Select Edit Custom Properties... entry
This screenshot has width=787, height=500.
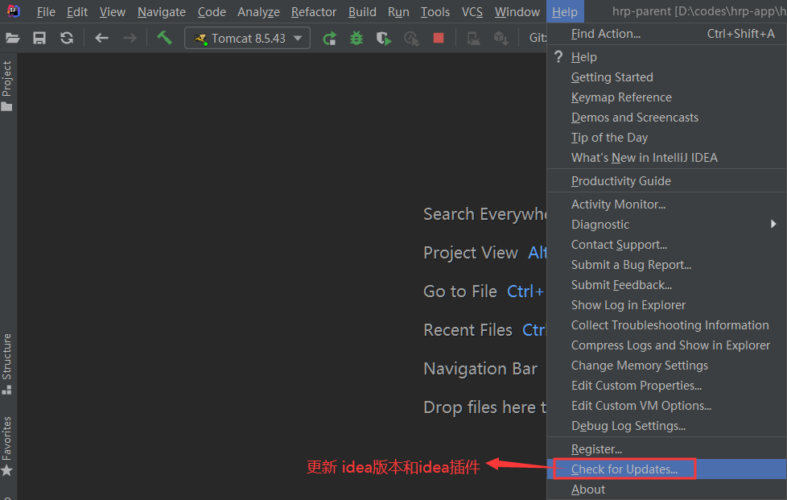point(666,385)
